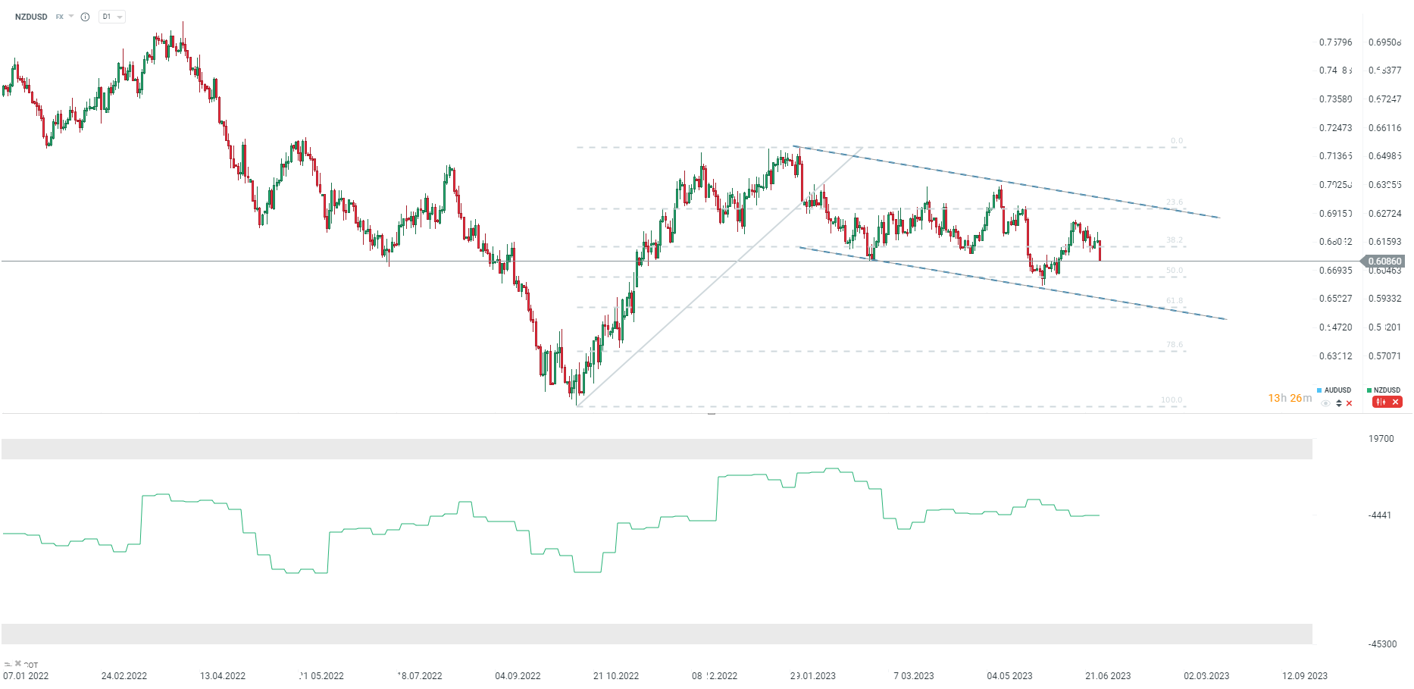Click the current price tag 0.60860
Screen dimensions: 1414x689
[1384, 262]
